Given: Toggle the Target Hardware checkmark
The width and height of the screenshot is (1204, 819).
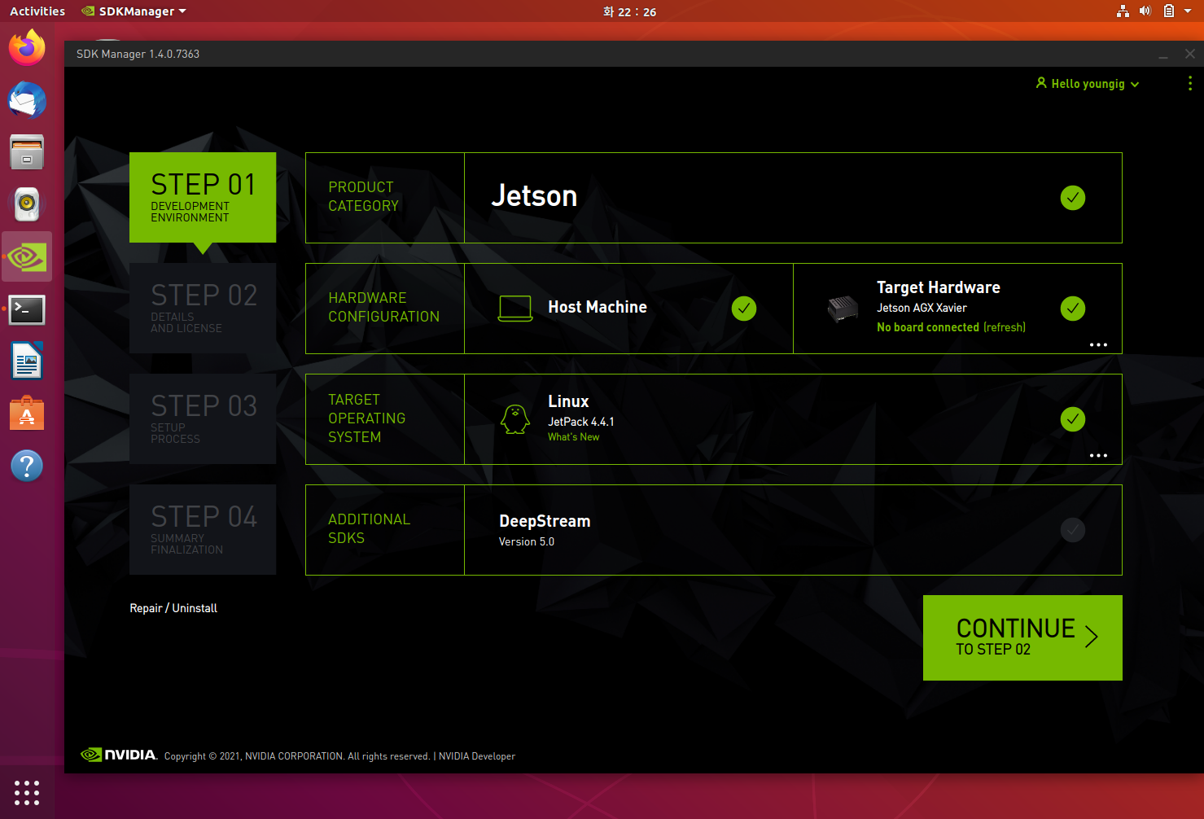Looking at the screenshot, I should 1073,309.
